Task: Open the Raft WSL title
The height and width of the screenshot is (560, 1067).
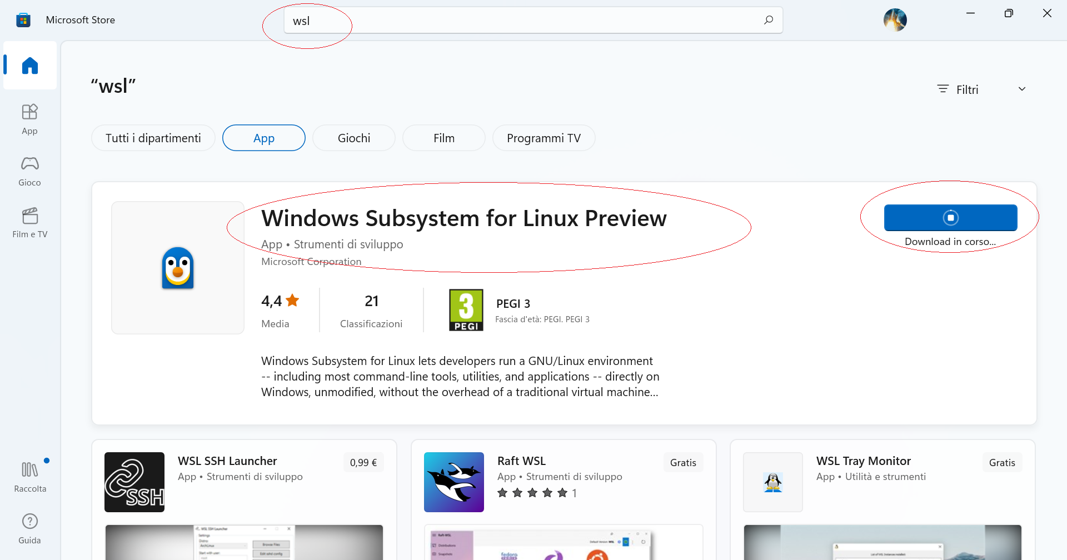Action: tap(522, 461)
